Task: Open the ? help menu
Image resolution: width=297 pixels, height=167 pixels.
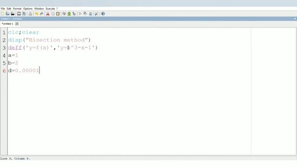Action: (x=57, y=9)
